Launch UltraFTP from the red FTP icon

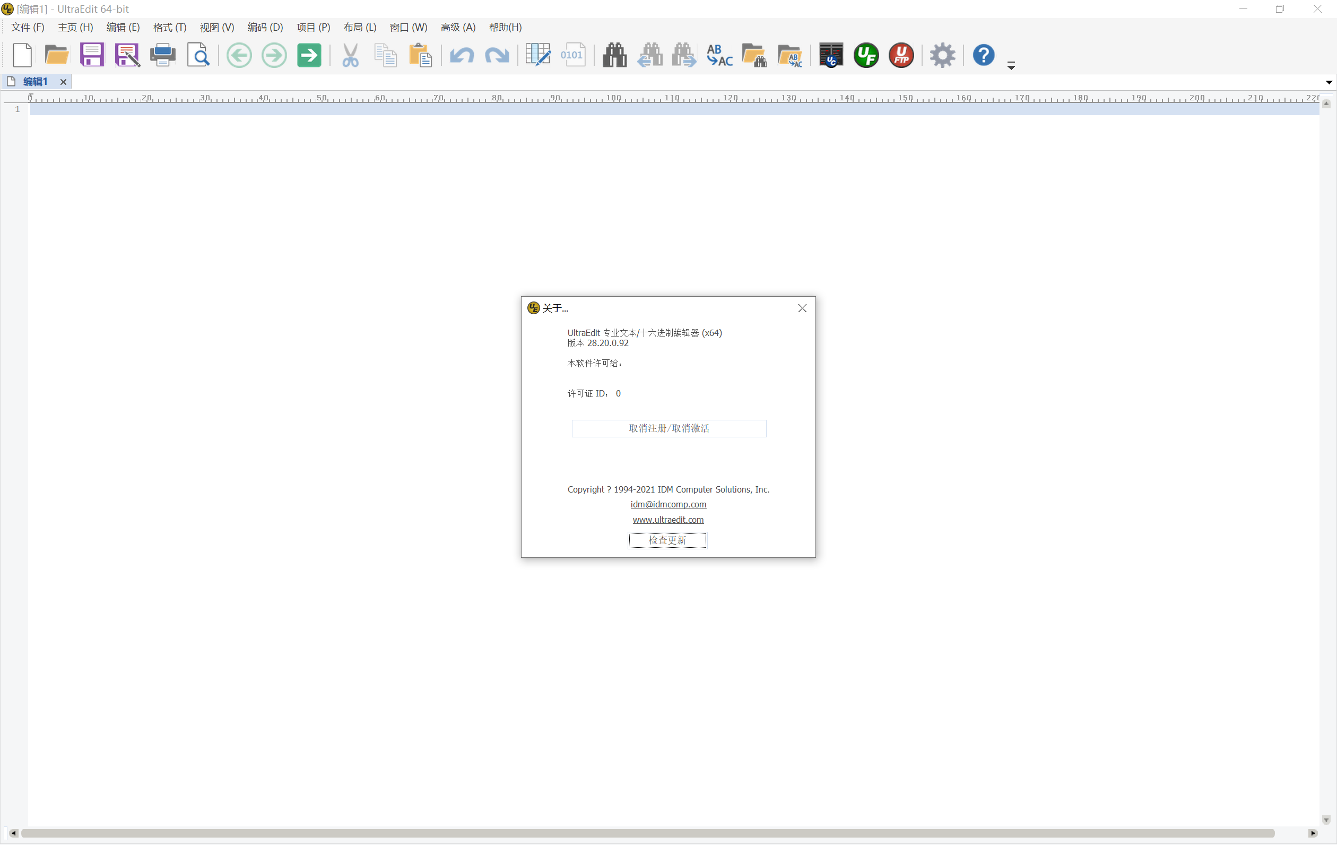900,55
